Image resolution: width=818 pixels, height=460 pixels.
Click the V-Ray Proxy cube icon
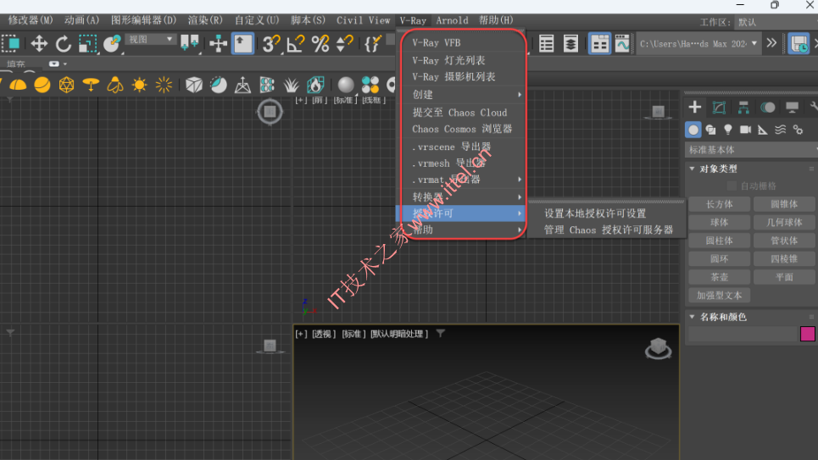click(194, 85)
